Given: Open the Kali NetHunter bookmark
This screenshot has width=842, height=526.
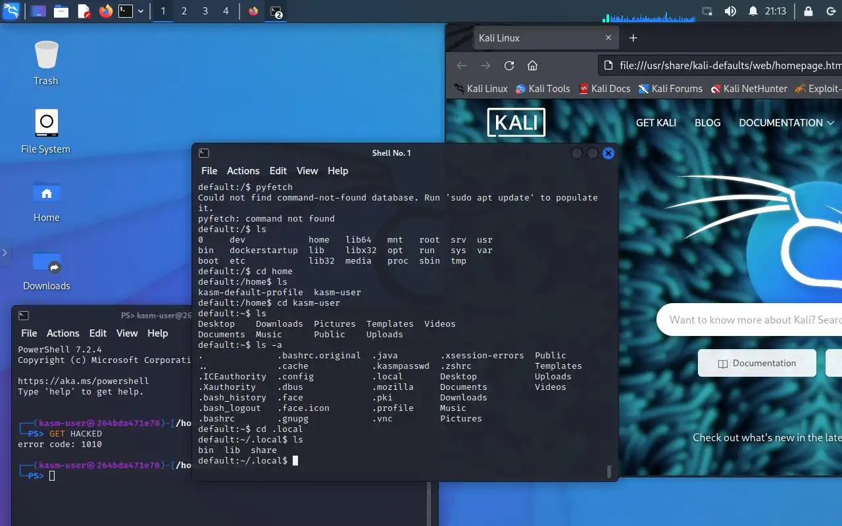Looking at the screenshot, I should tap(749, 89).
